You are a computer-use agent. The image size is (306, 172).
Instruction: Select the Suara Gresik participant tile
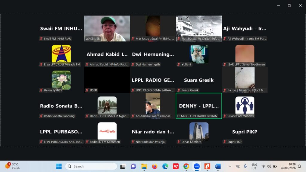point(199,80)
